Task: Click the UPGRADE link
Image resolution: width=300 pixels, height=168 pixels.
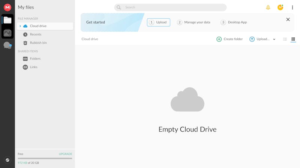Action: pos(65,154)
